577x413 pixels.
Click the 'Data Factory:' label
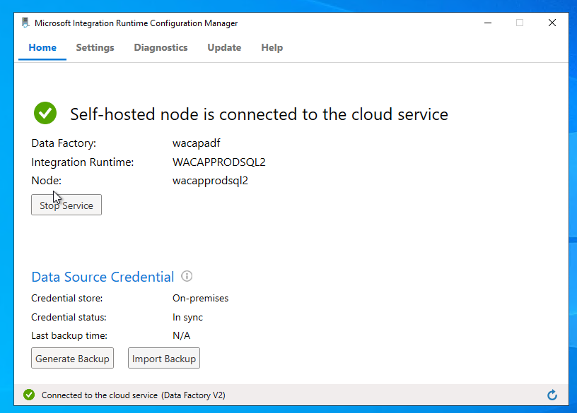pos(64,143)
